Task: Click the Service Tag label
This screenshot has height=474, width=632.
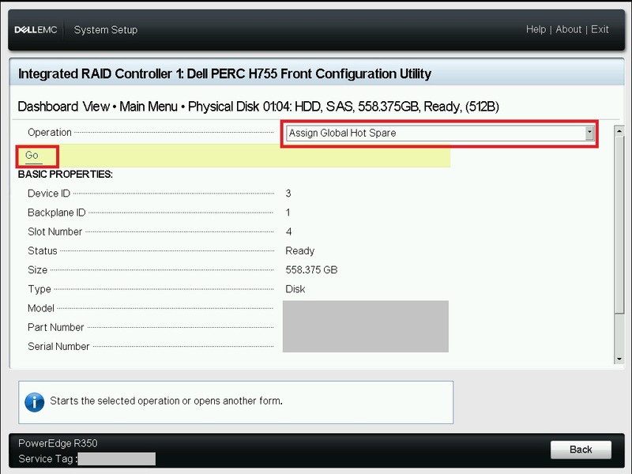Action: tap(48, 459)
